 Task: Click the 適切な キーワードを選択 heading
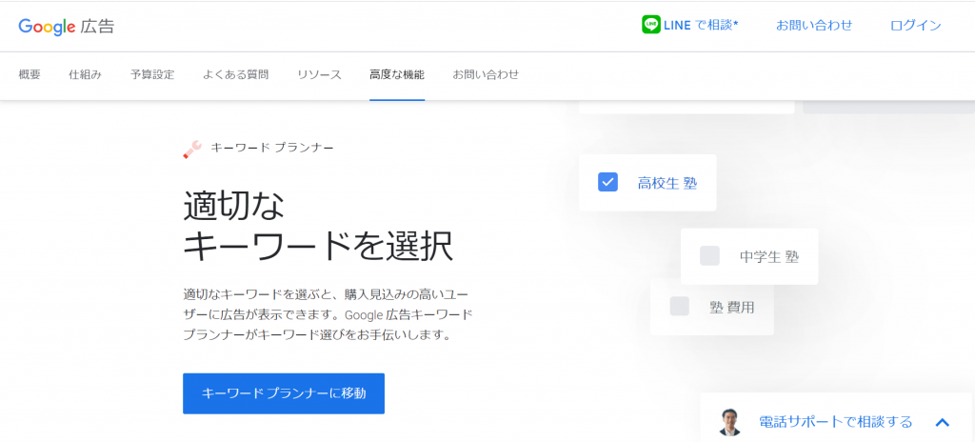click(x=318, y=228)
